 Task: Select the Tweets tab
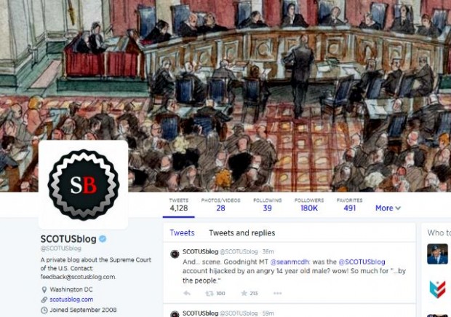[182, 233]
